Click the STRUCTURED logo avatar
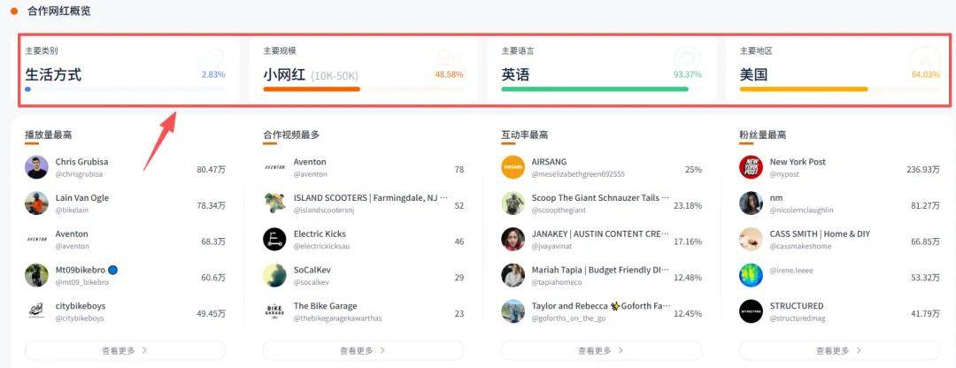 point(752,311)
